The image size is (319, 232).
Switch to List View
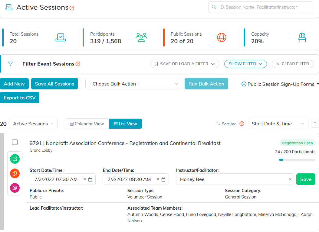click(125, 124)
